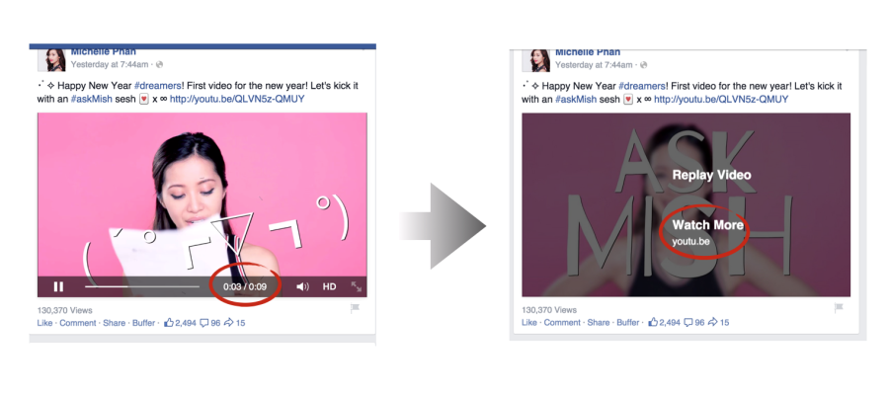Open the youtu.be/QLVN5z-QMUY link in the ended-video post
This screenshot has height=395, width=889.
click(x=720, y=99)
